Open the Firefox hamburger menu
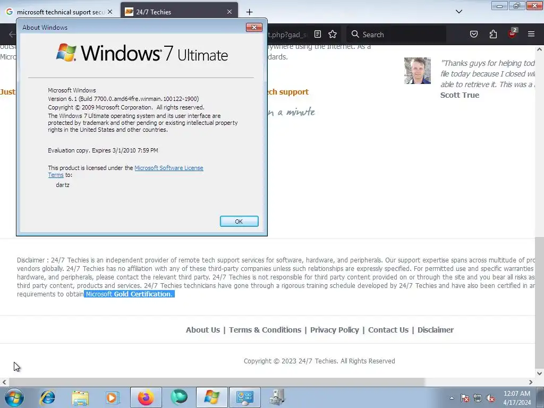This screenshot has width=544, height=408. point(531,34)
